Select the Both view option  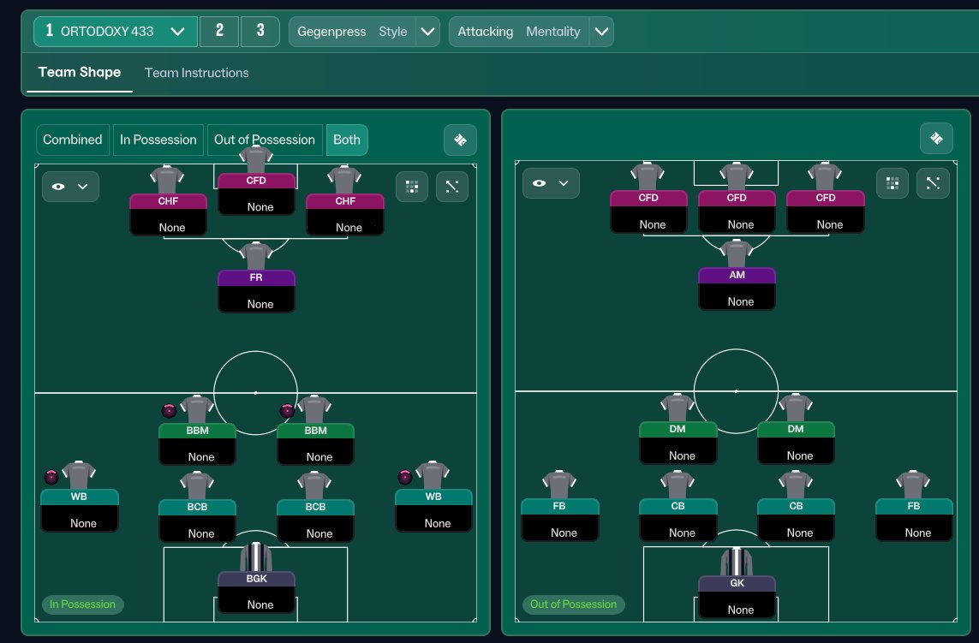[x=347, y=140]
